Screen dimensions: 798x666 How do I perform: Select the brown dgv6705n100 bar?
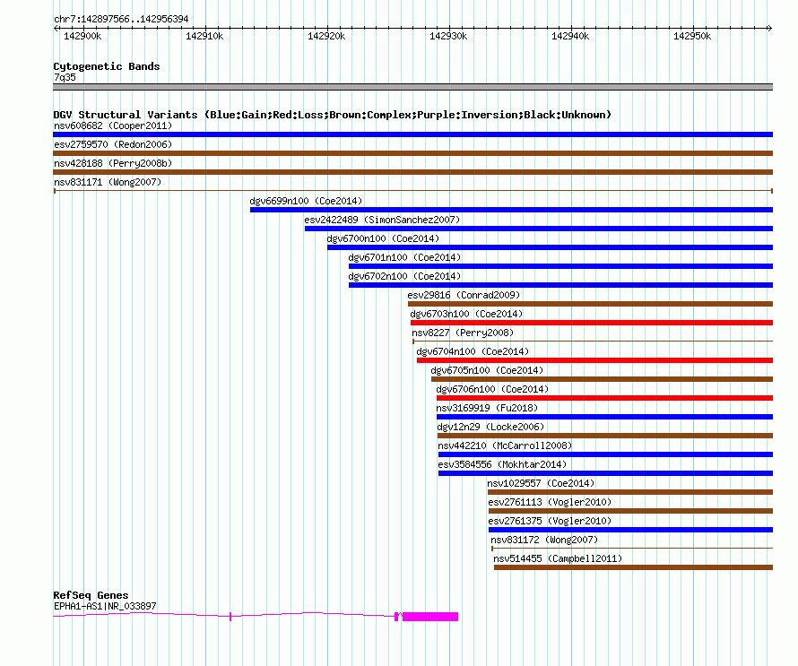(602, 379)
